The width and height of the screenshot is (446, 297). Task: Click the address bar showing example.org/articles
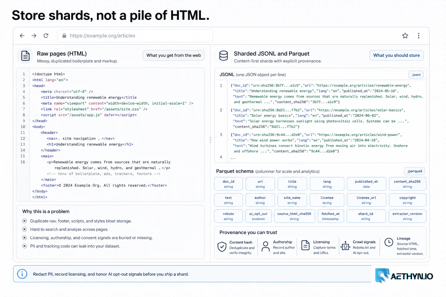pos(135,36)
